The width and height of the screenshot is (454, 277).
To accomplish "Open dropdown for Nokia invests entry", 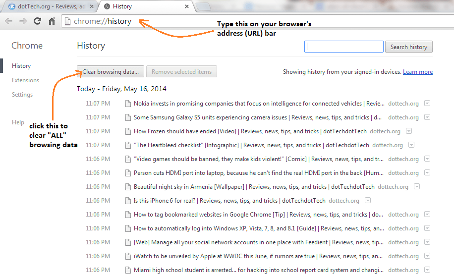I will tap(427, 103).
